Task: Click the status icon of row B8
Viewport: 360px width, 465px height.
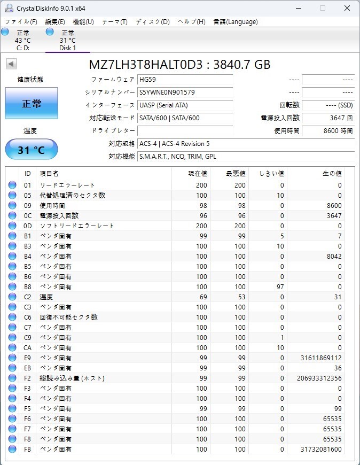Action: tap(12, 286)
